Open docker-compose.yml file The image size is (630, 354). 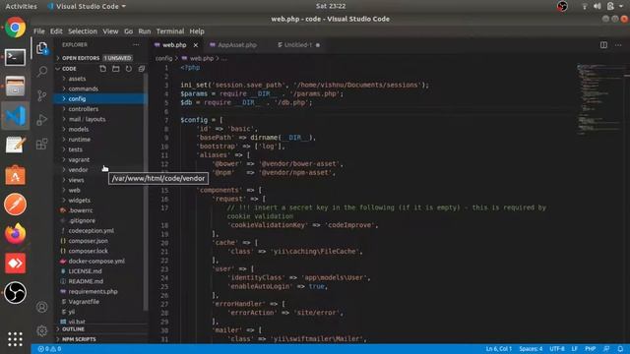96,261
